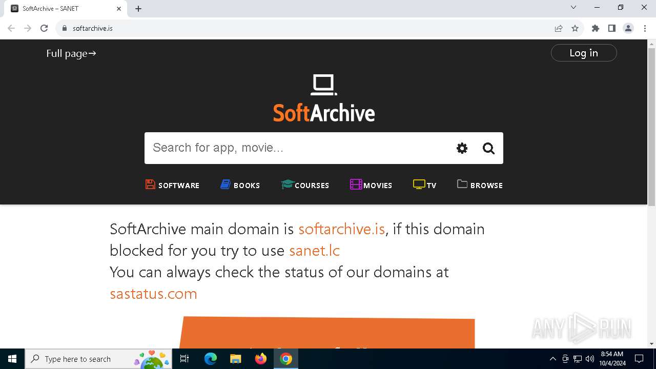Open Chrome three-dot menu
The height and width of the screenshot is (369, 656).
pos(644,28)
